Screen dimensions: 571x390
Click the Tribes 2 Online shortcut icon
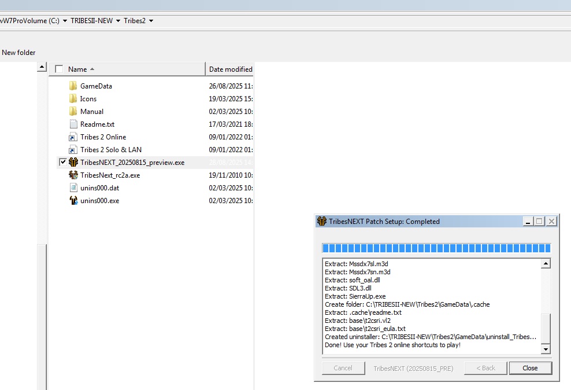coord(73,137)
